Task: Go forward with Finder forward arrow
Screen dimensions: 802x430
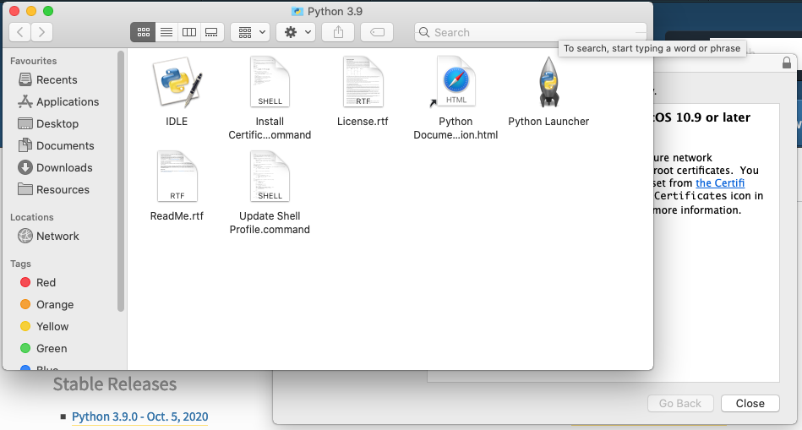Action: (42, 32)
